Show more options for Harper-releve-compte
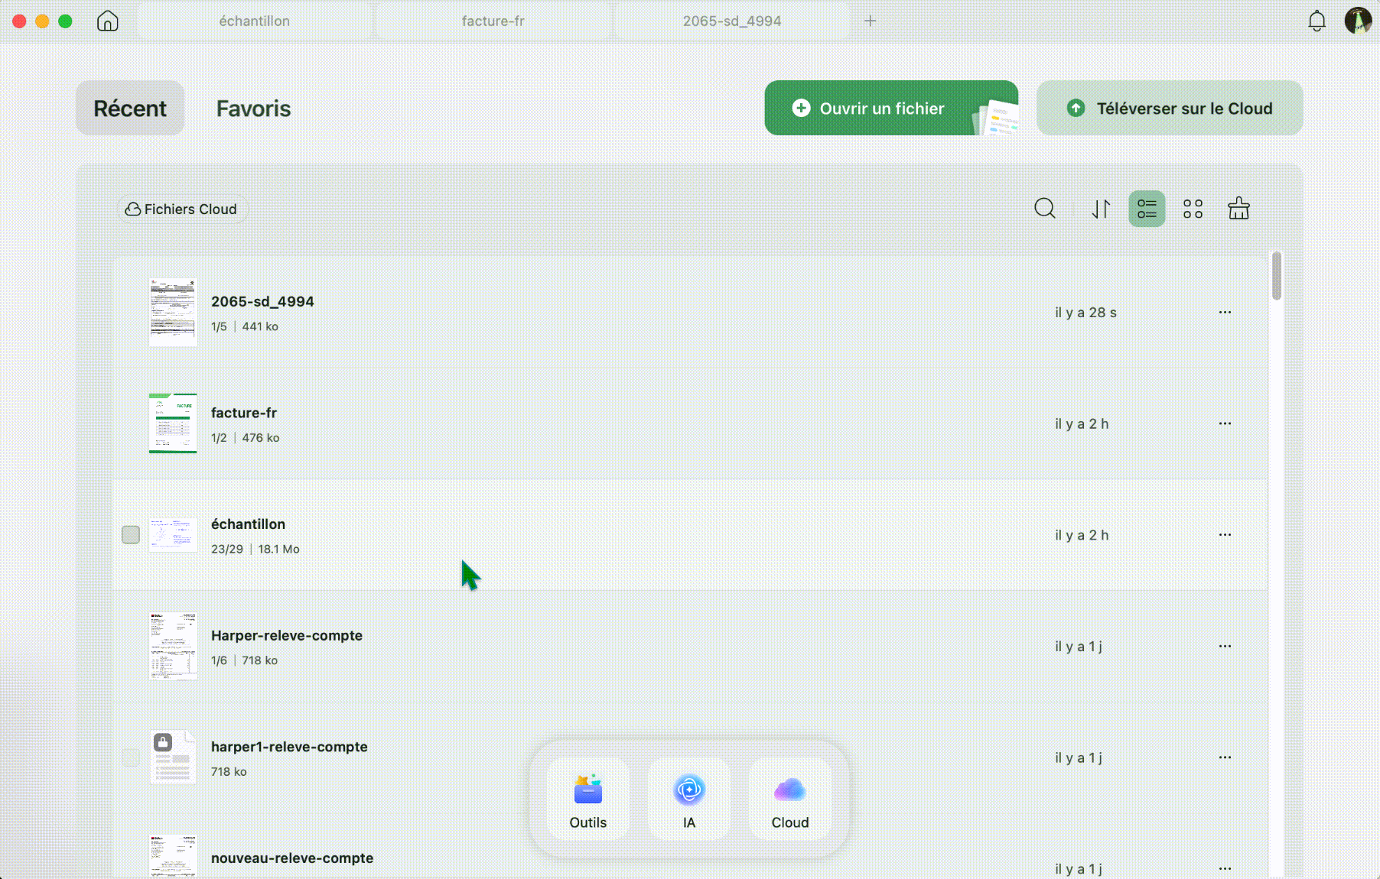The height and width of the screenshot is (879, 1380). pos(1225,646)
